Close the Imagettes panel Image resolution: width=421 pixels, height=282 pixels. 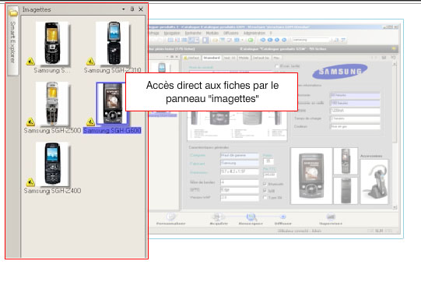tap(141, 9)
